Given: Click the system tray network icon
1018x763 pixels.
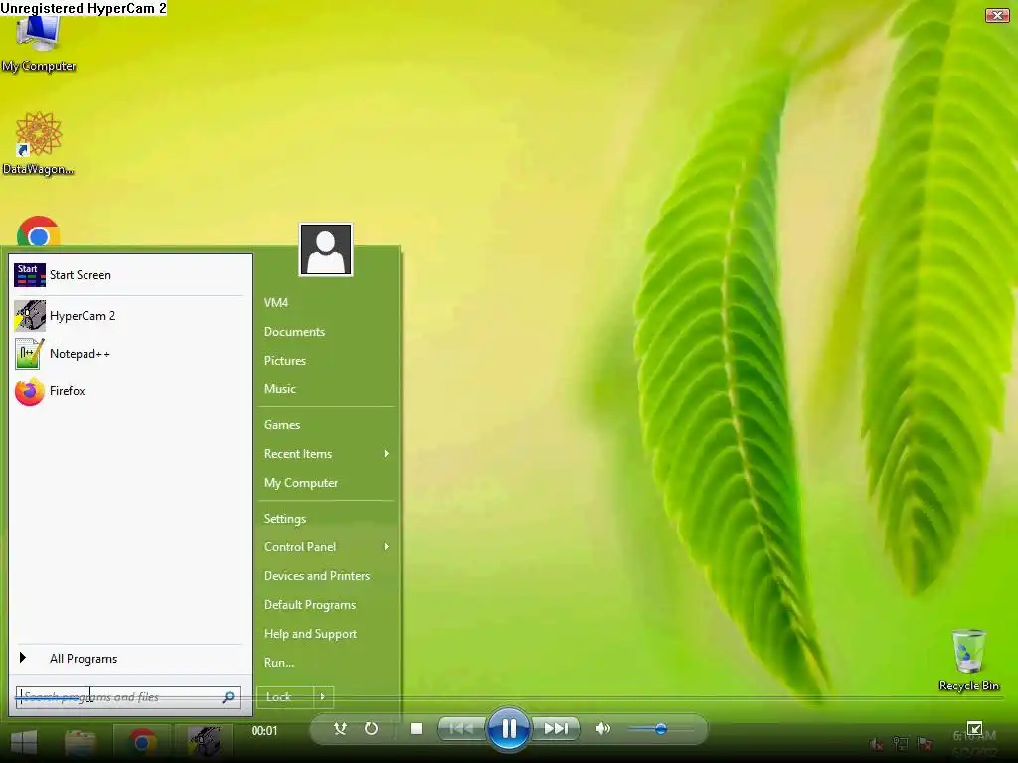Looking at the screenshot, I should pos(901,743).
